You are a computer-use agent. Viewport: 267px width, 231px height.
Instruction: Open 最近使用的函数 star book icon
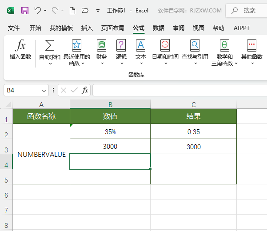pos(76,45)
